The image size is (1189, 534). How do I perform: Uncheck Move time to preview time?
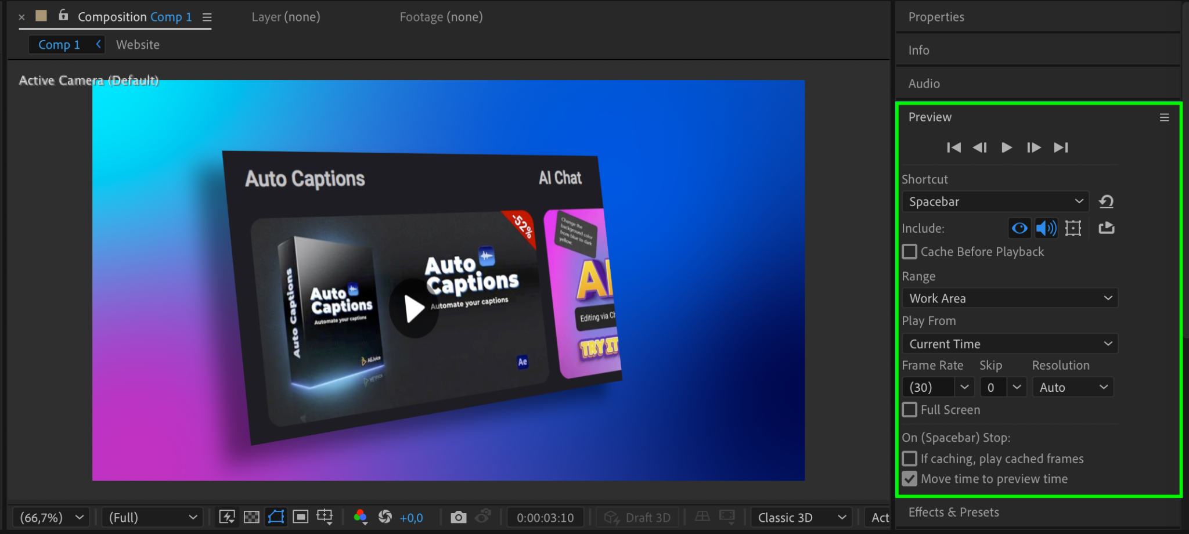click(x=910, y=479)
